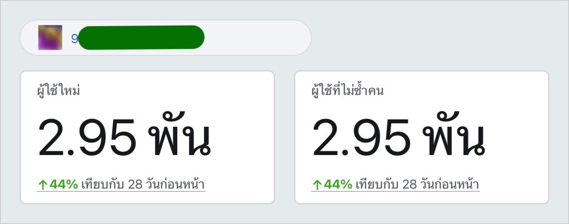Image resolution: width=569 pixels, height=224 pixels.
Task: Click the ผู้ใช้ที่ไม่ซ้ำคน card title
Action: point(348,91)
